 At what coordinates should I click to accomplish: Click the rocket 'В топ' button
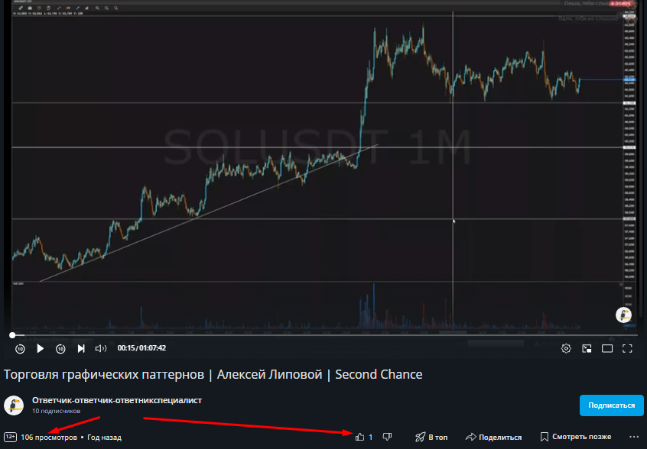431,437
